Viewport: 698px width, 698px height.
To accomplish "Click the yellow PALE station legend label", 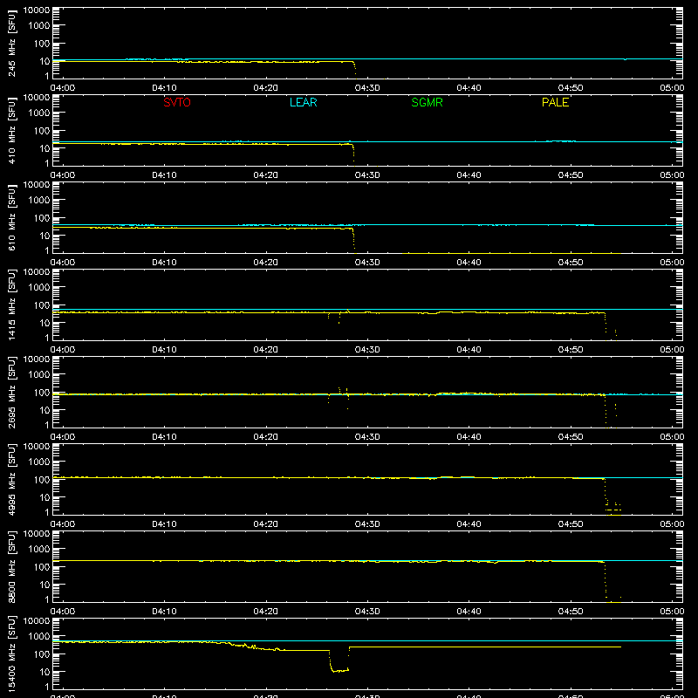I will (x=555, y=102).
